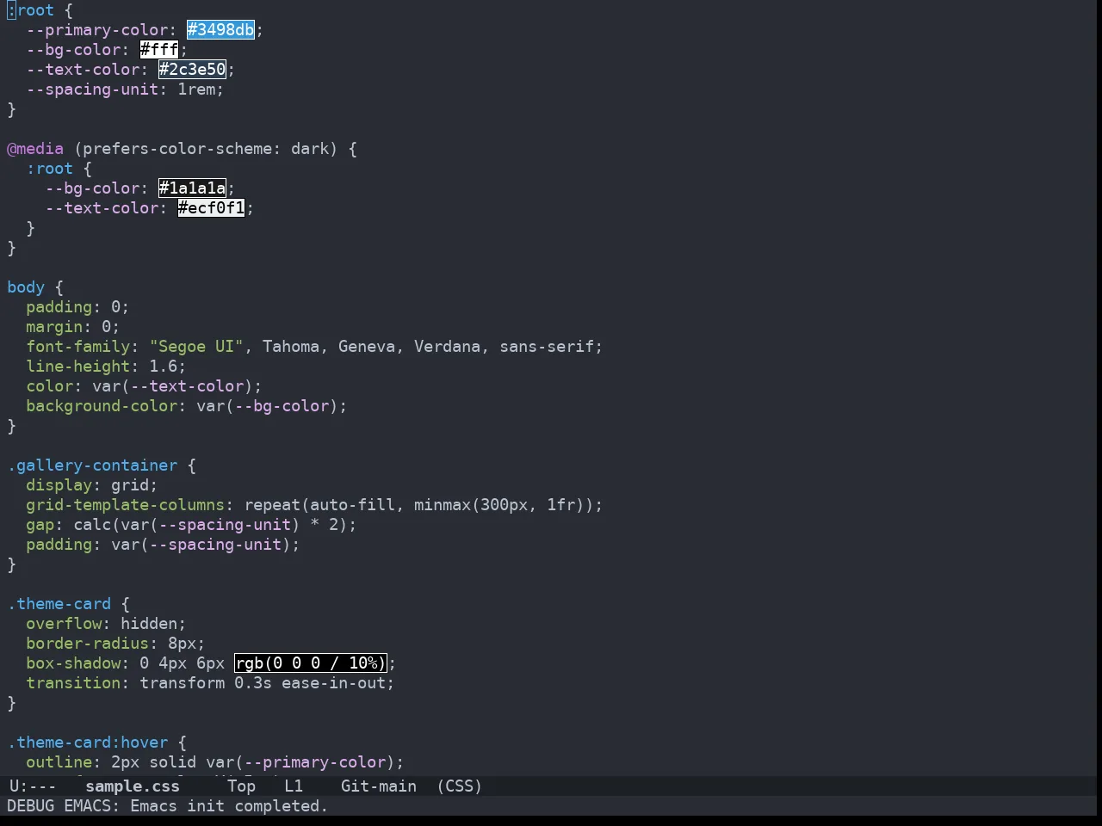The image size is (1102, 826).
Task: Click the box-shadow property name
Action: [x=73, y=663]
